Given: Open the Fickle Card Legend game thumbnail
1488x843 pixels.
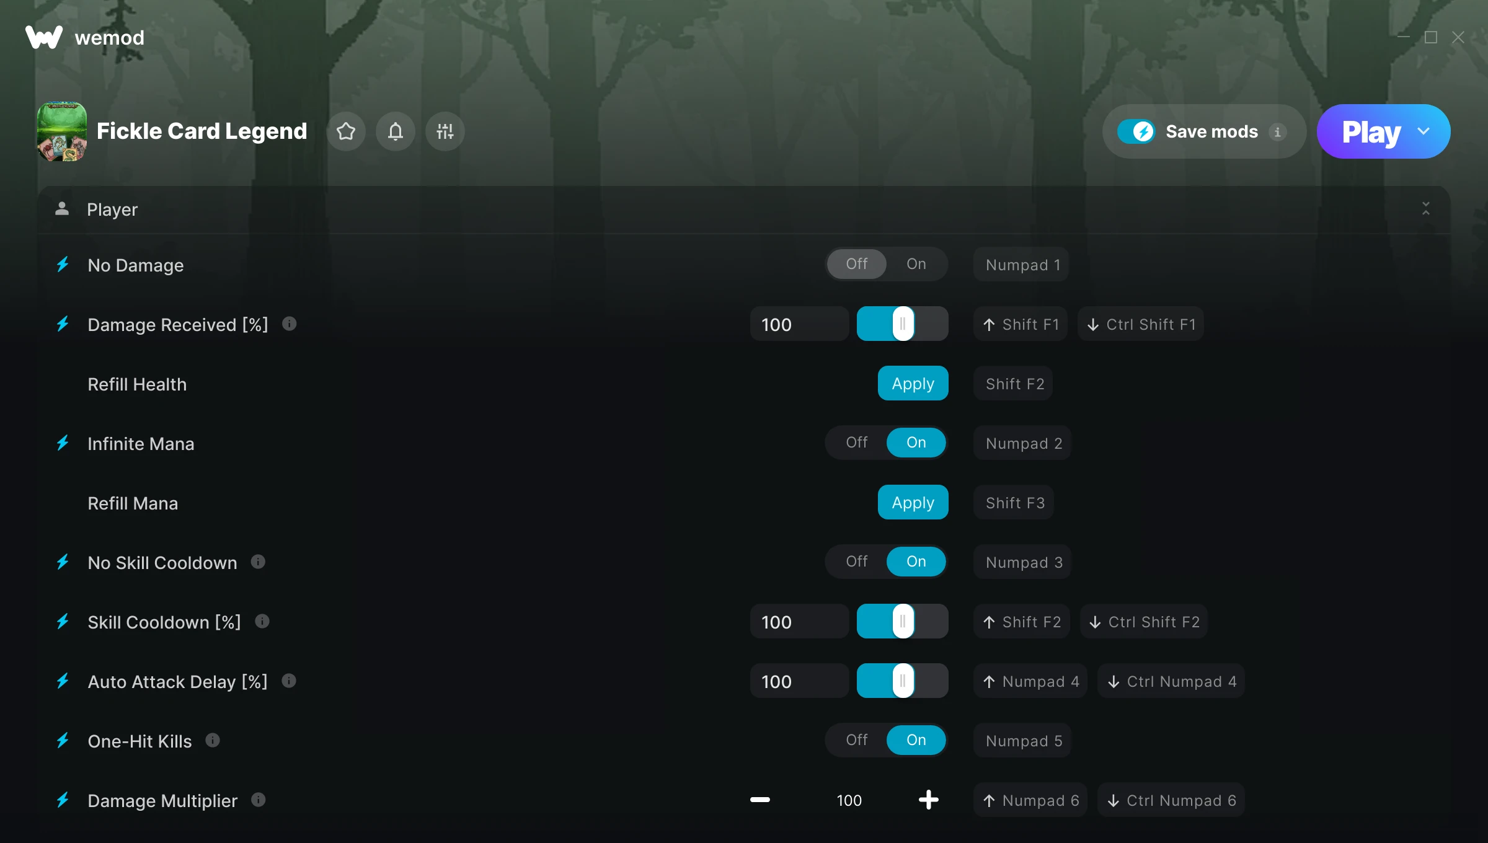Looking at the screenshot, I should pyautogui.click(x=62, y=131).
